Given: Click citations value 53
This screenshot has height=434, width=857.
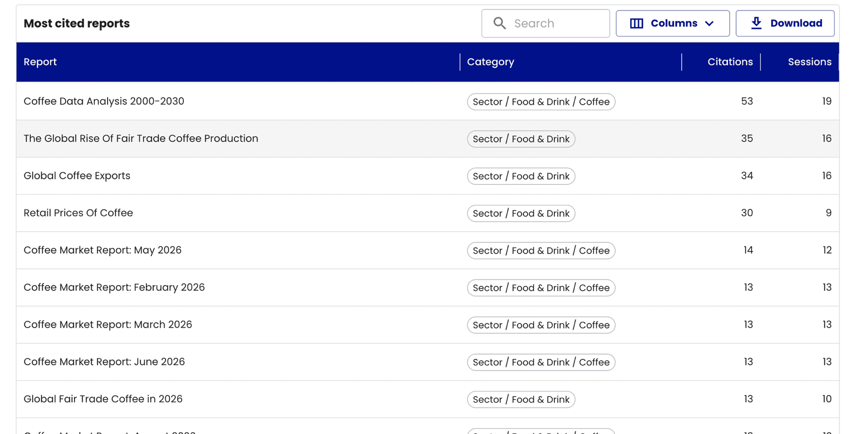Looking at the screenshot, I should click(x=747, y=101).
